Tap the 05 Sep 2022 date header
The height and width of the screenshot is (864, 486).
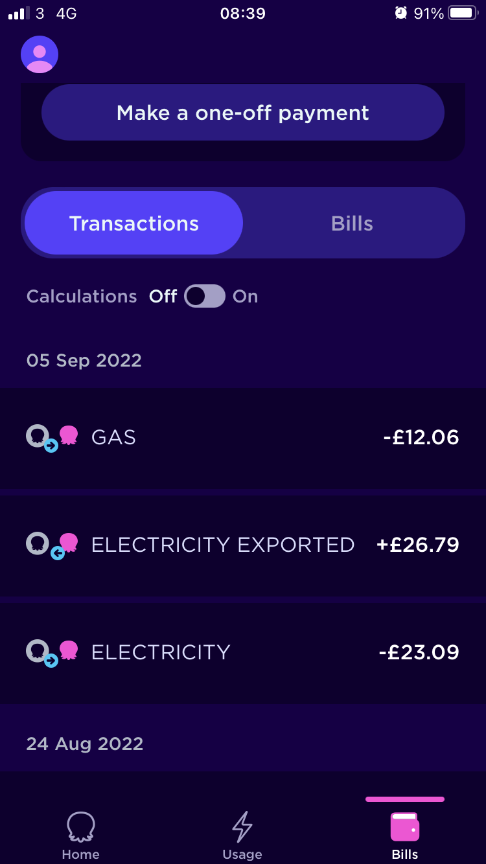(84, 361)
